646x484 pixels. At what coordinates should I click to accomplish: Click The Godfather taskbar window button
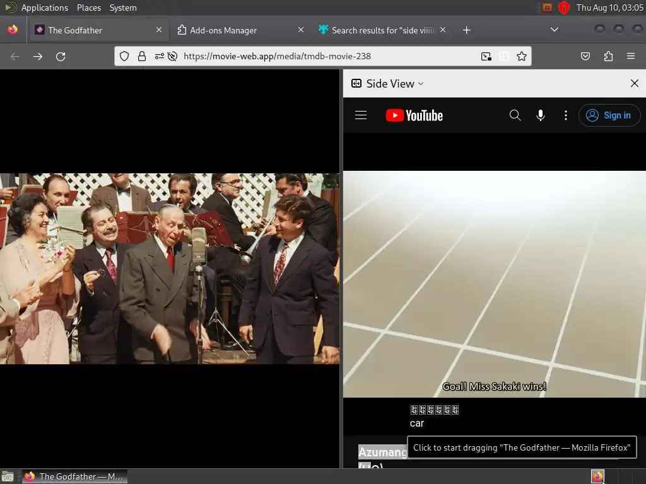click(74, 476)
